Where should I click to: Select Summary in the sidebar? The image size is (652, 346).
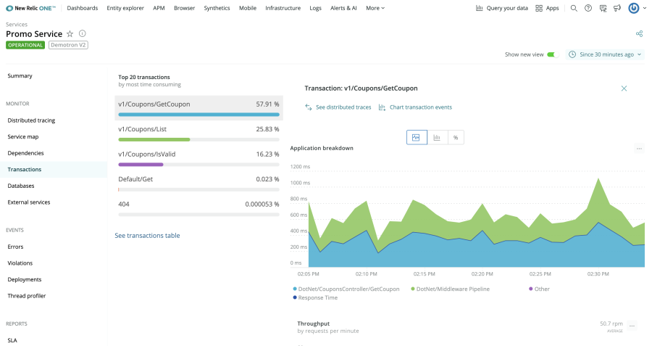coord(20,75)
